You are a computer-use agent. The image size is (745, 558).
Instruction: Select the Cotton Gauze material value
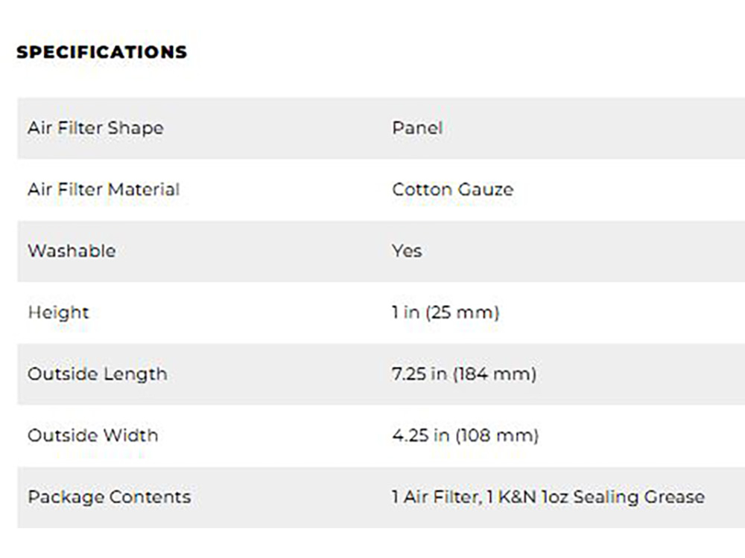(452, 190)
